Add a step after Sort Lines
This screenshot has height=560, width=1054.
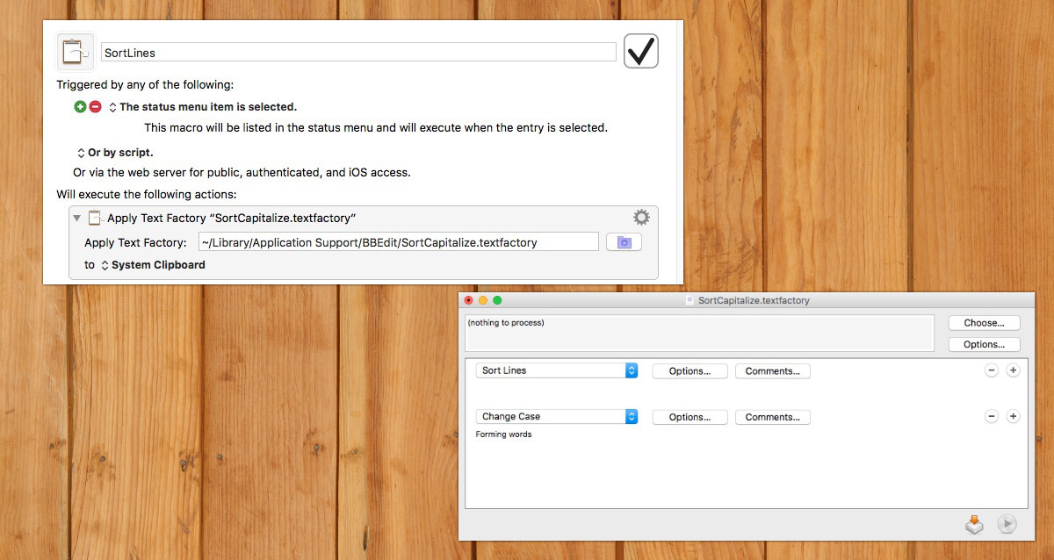[1013, 370]
